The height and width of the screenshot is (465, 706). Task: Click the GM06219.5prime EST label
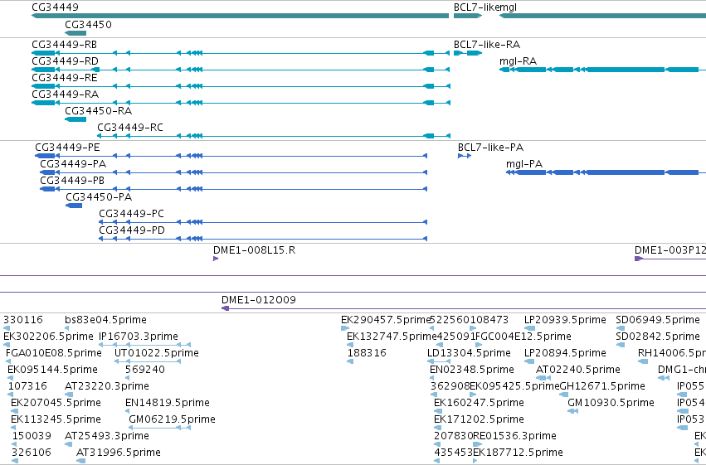[172, 419]
